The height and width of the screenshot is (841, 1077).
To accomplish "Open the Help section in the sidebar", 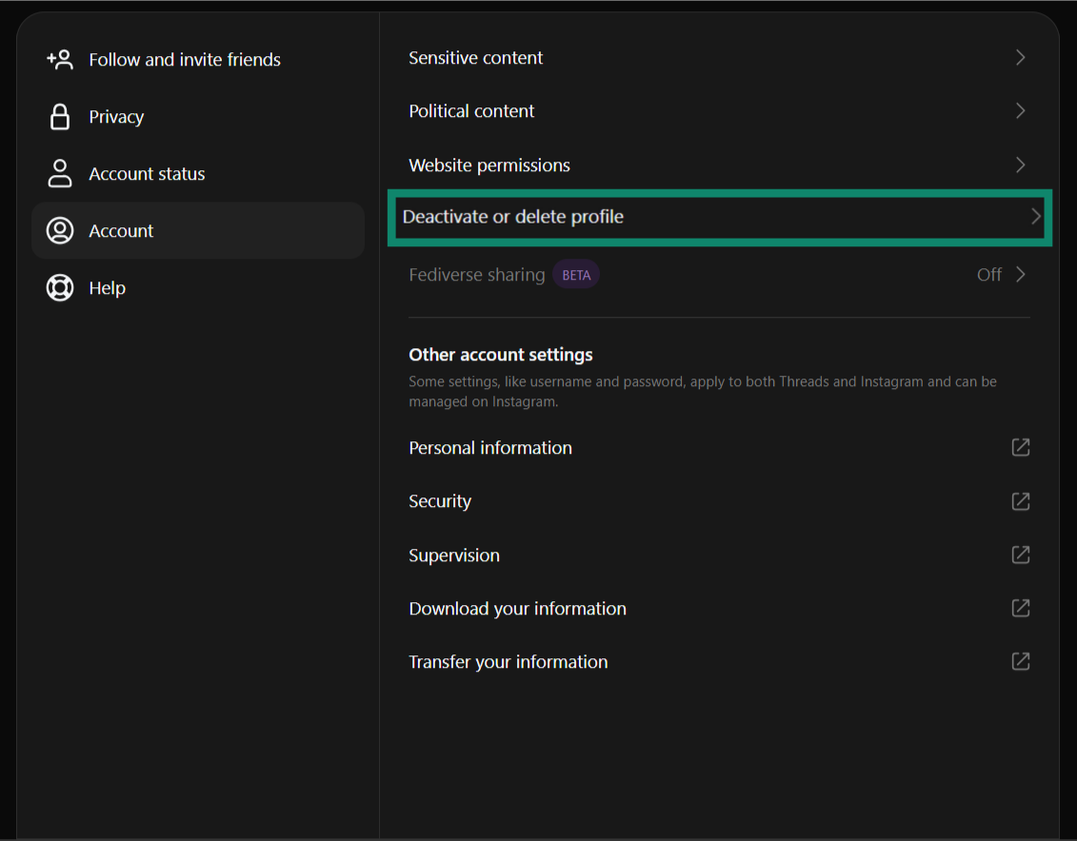I will (107, 287).
